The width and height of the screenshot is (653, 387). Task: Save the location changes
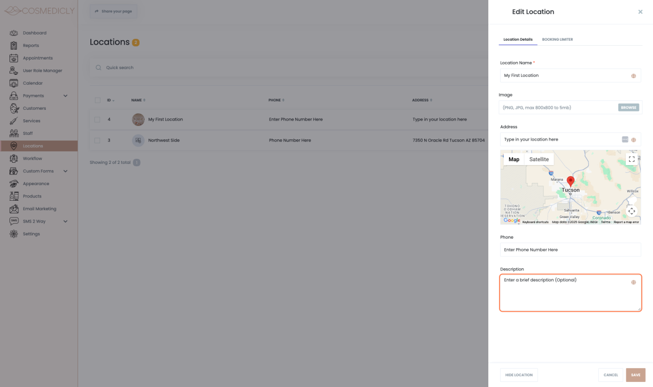(636, 375)
